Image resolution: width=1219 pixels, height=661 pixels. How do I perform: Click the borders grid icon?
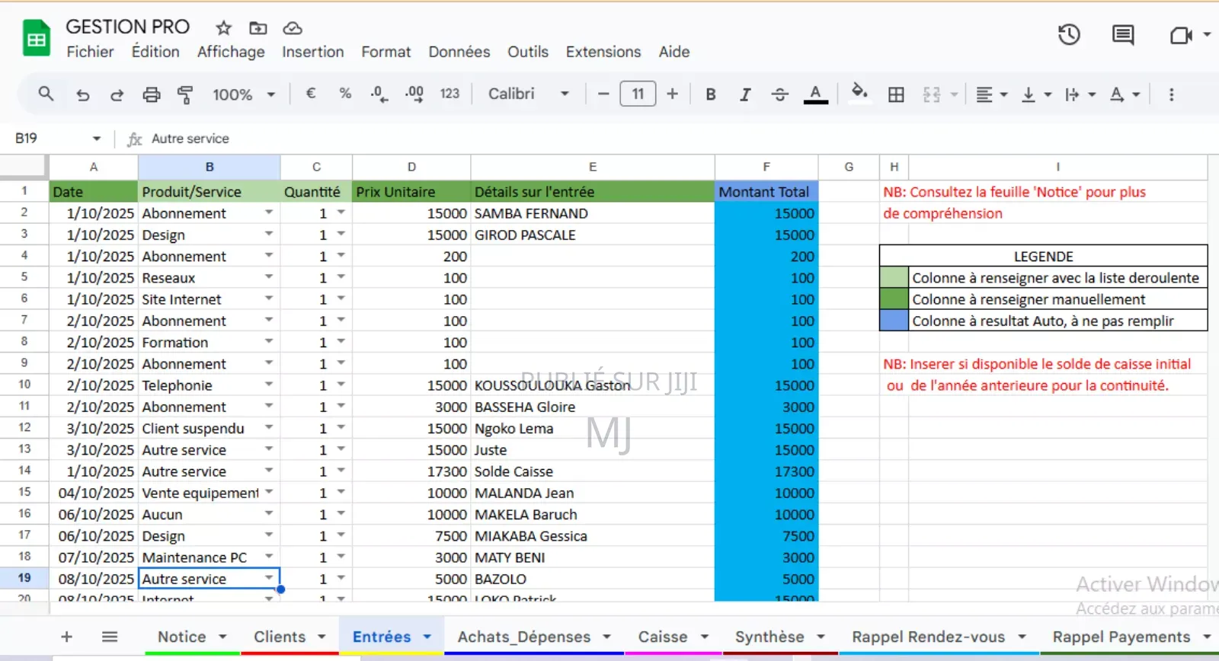click(x=896, y=94)
